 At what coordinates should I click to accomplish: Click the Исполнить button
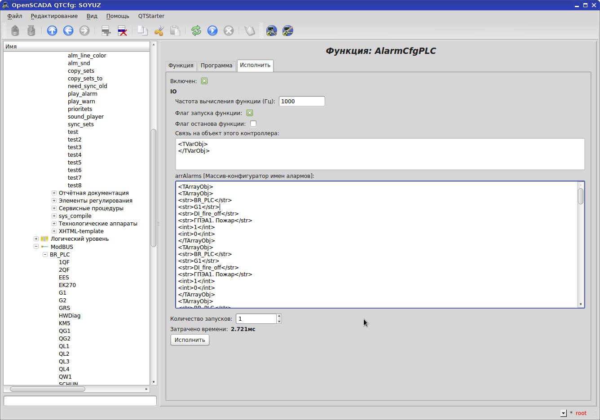tap(190, 340)
